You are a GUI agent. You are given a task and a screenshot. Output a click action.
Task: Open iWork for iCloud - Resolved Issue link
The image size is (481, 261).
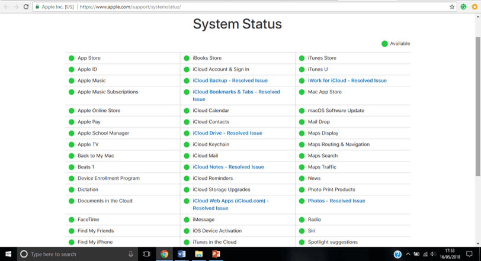pos(347,80)
